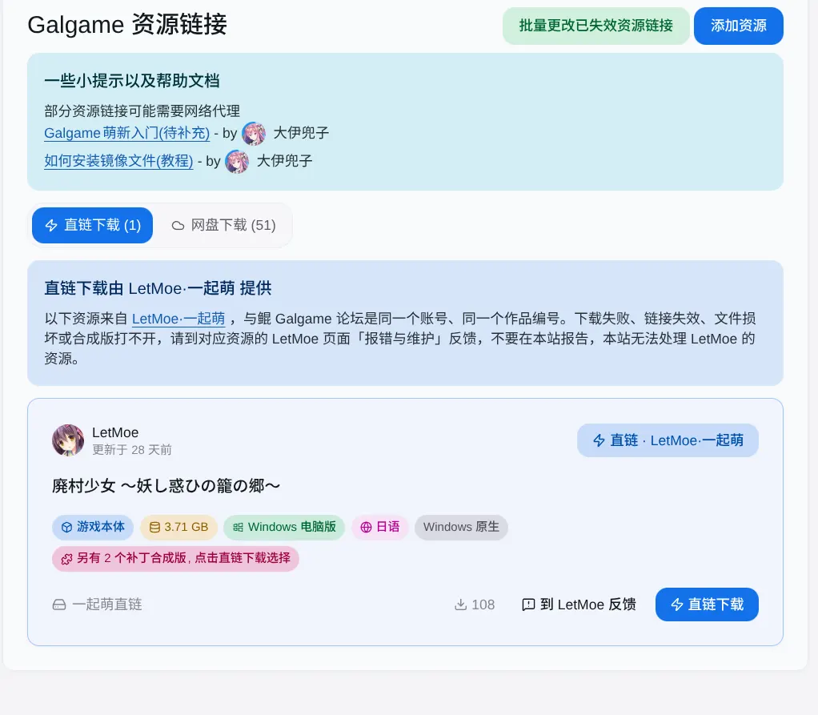Click the 一起萌直链 label
Viewport: 818px width, 715px height.
click(107, 605)
